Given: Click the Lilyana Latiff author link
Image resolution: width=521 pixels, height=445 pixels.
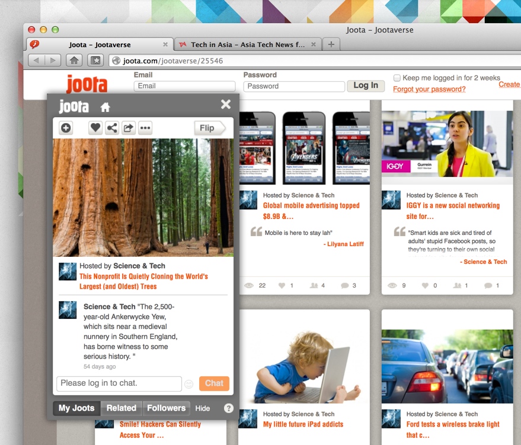Looking at the screenshot, I should pyautogui.click(x=346, y=244).
